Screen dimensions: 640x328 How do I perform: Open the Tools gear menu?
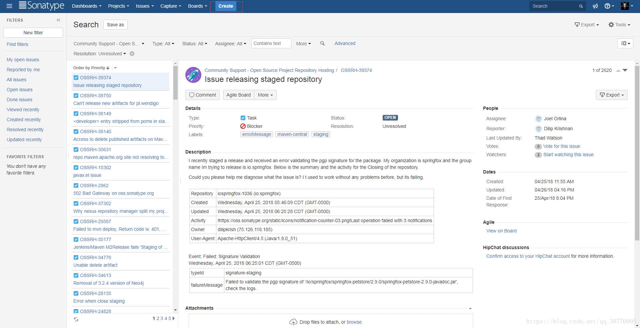coord(619,25)
